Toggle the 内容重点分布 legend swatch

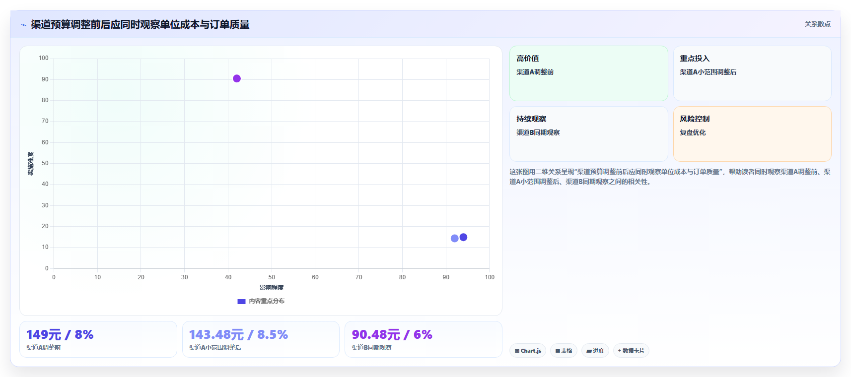pyautogui.click(x=241, y=301)
